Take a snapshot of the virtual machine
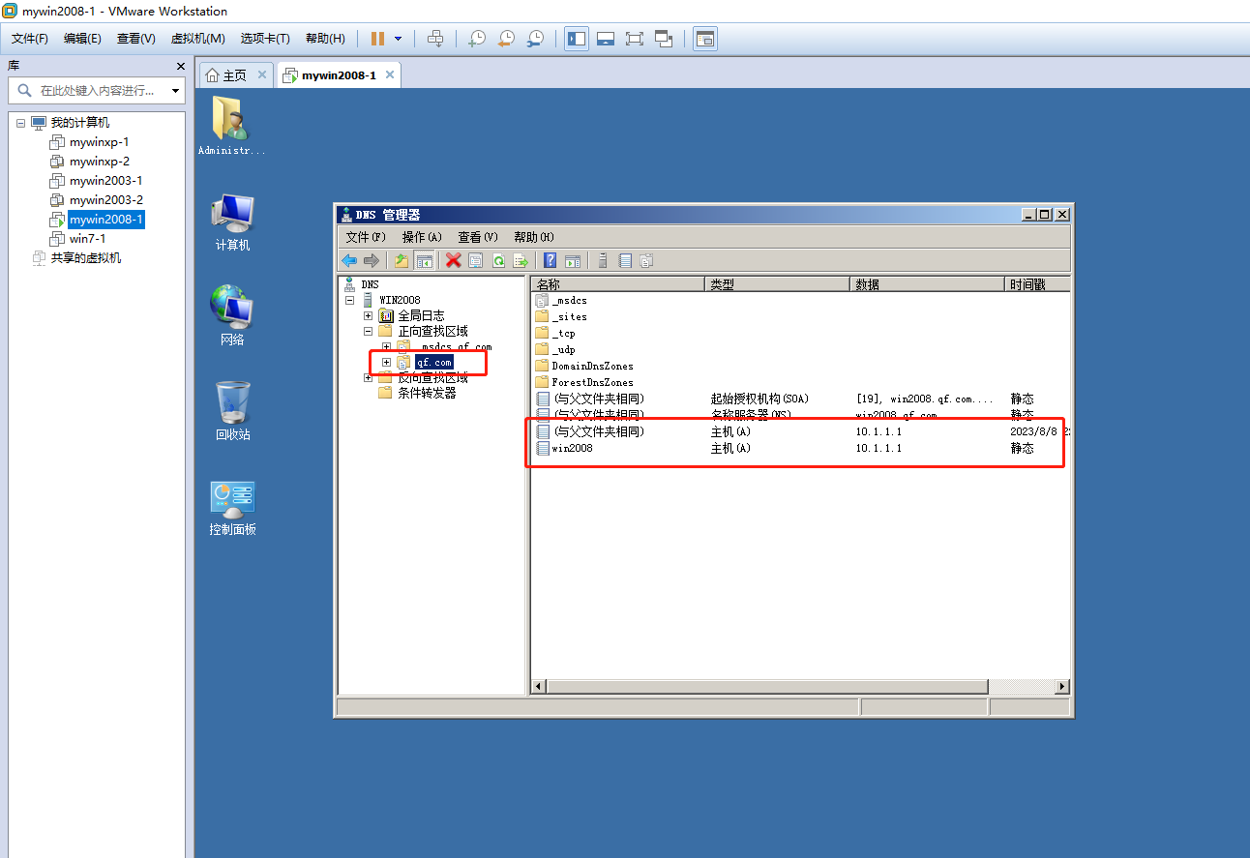 [477, 39]
